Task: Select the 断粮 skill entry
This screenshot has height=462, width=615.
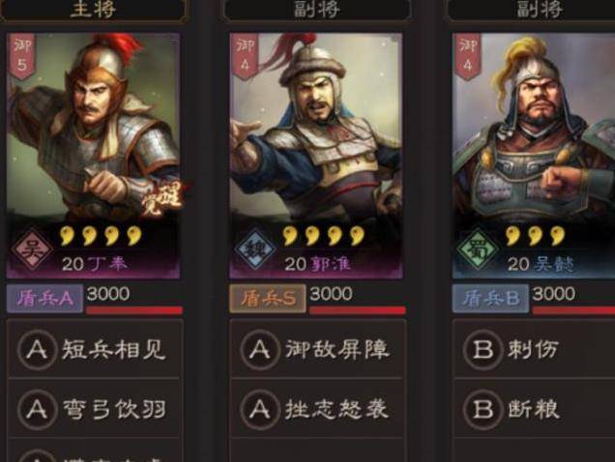Action: point(535,410)
